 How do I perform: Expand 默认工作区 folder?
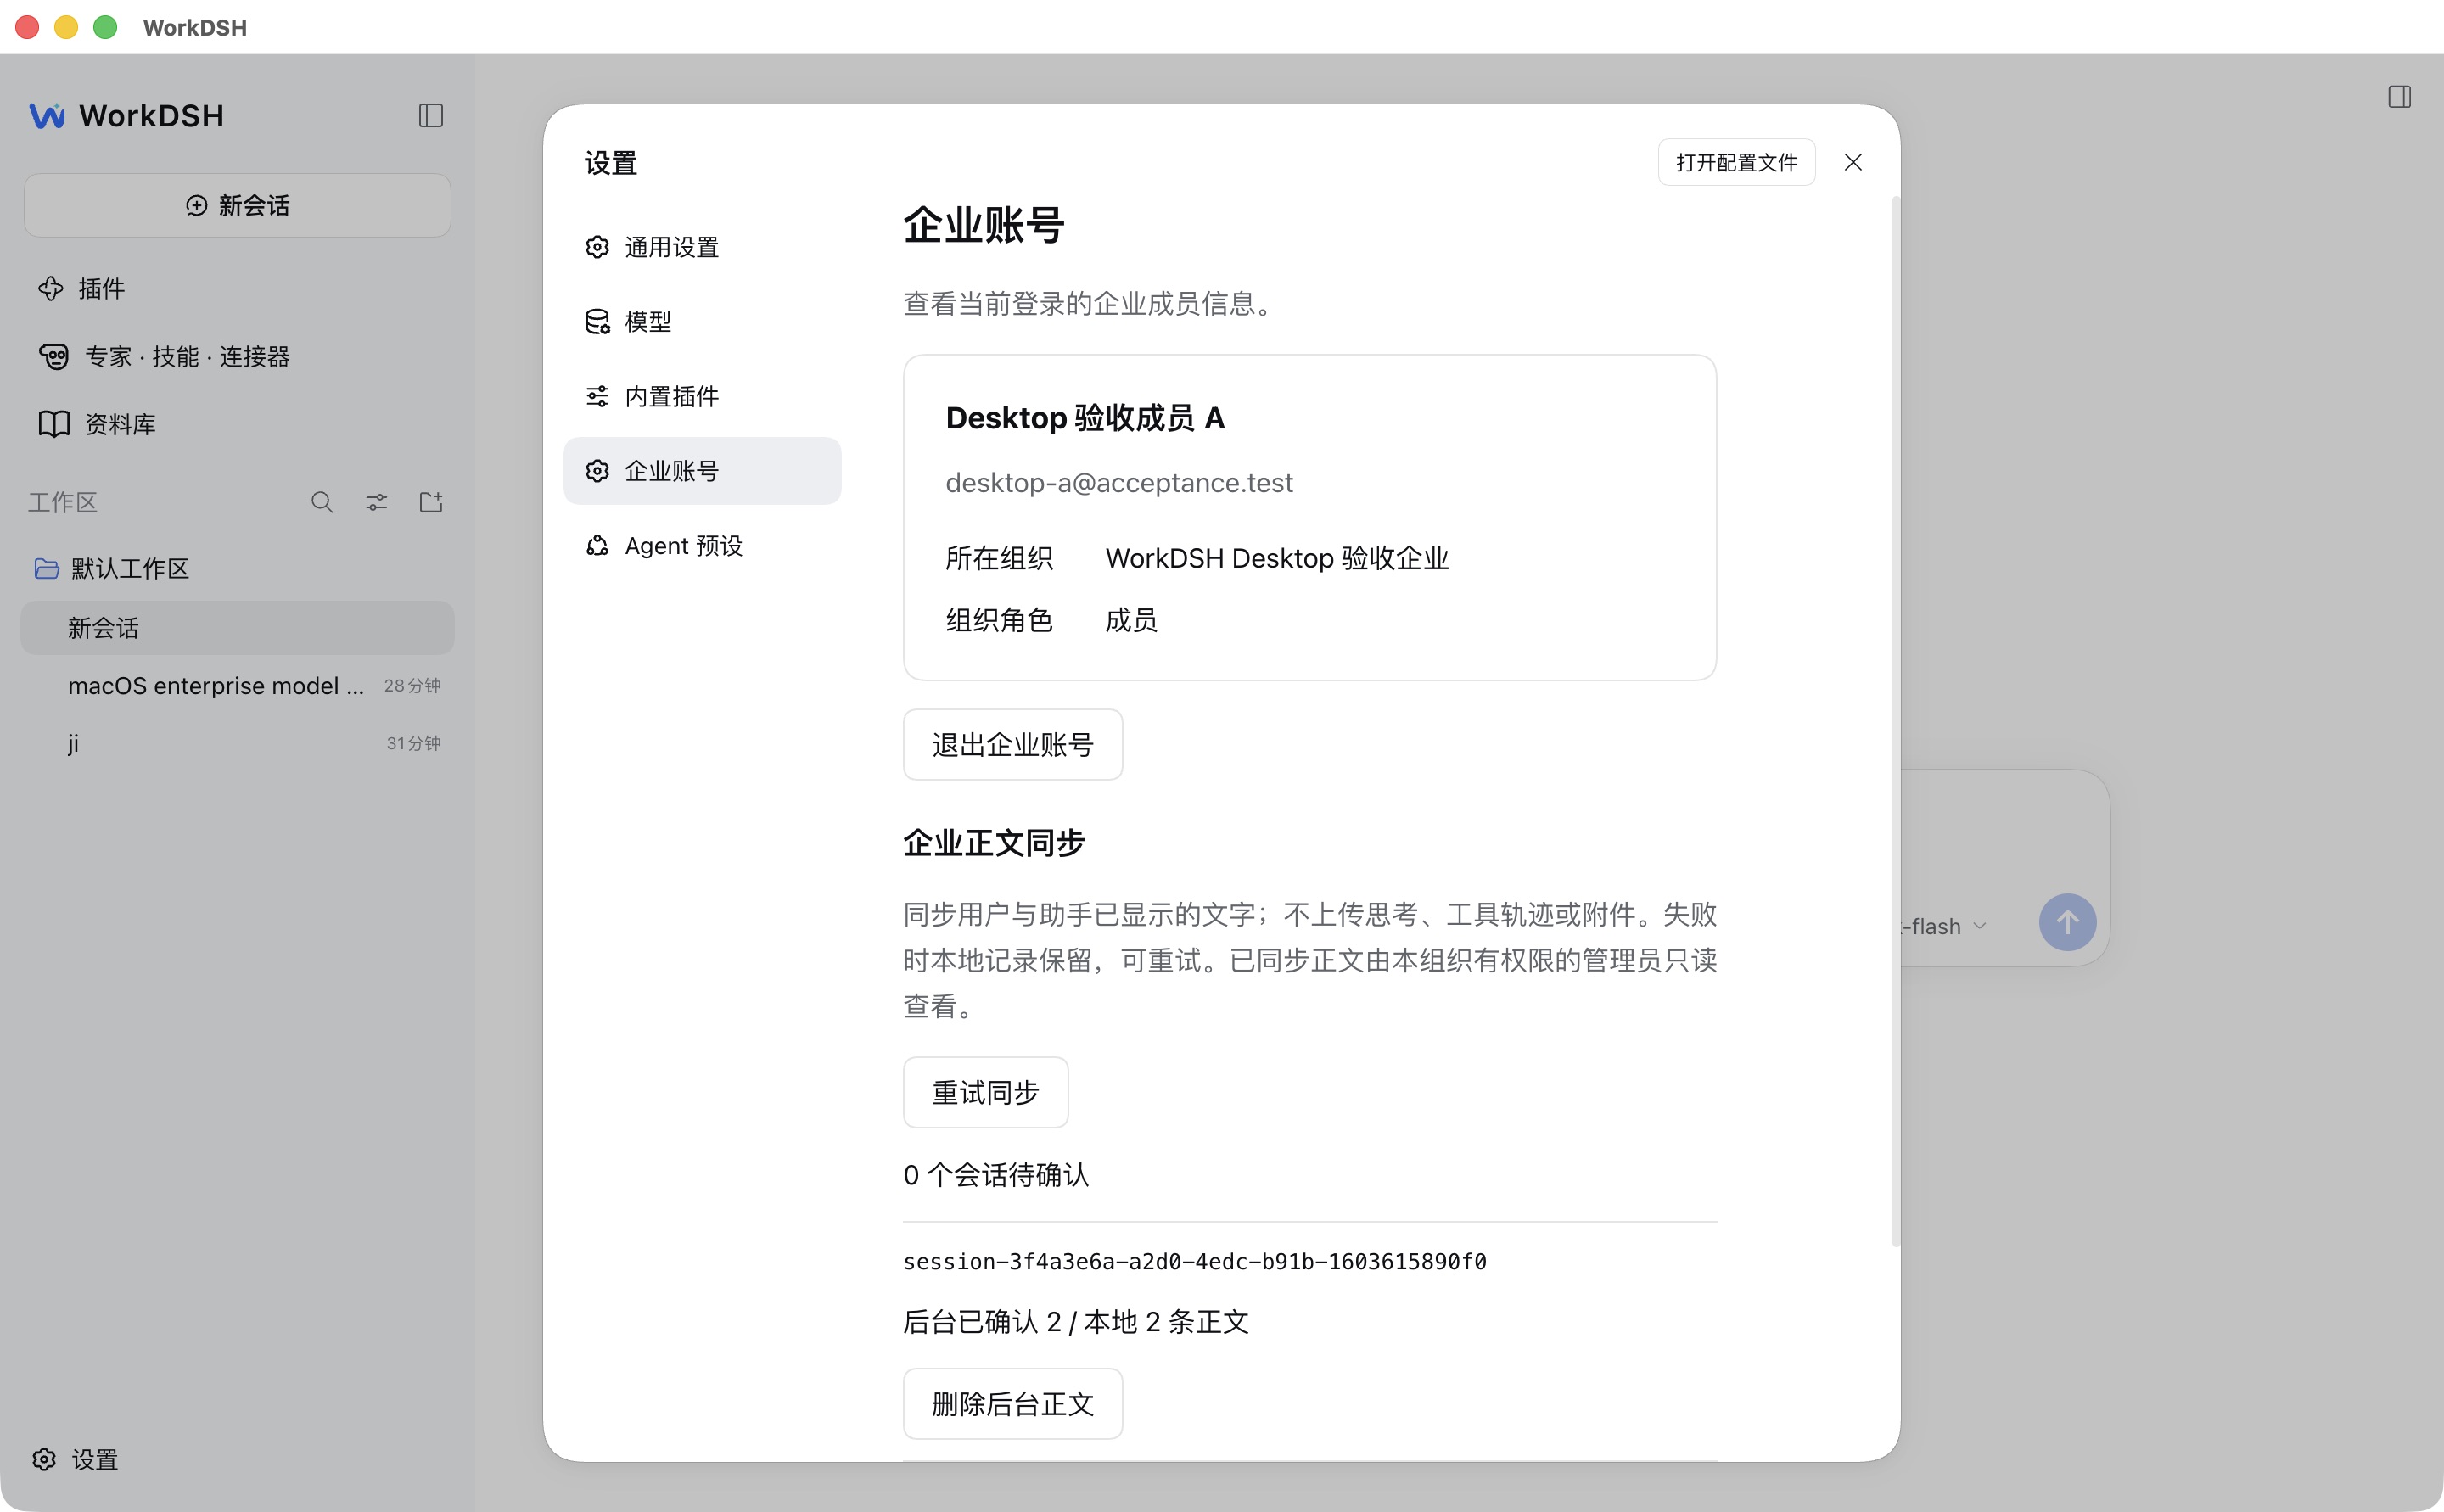(237, 568)
